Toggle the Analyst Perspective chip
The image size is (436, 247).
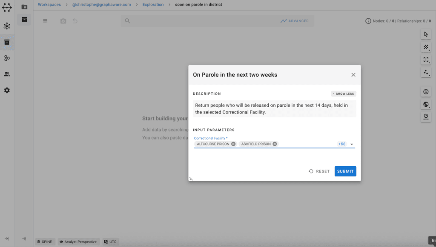79,242
